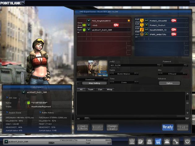Click chat scrollbar down arrow
The image size is (195, 146).
pos(187,113)
